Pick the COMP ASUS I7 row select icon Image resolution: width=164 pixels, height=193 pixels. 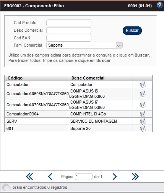143,105
